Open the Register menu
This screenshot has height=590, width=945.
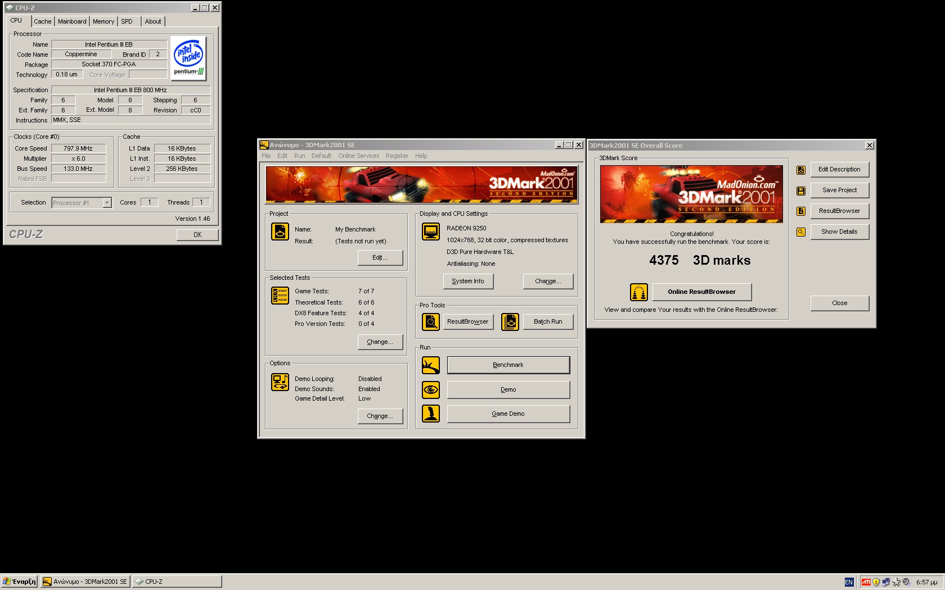[x=397, y=156]
